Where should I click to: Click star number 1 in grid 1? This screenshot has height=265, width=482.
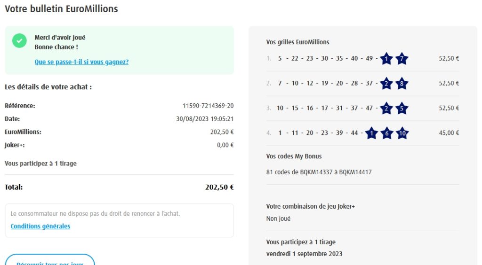click(387, 59)
